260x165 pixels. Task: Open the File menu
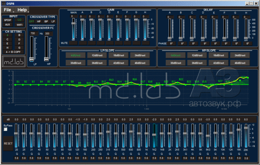click(x=8, y=10)
